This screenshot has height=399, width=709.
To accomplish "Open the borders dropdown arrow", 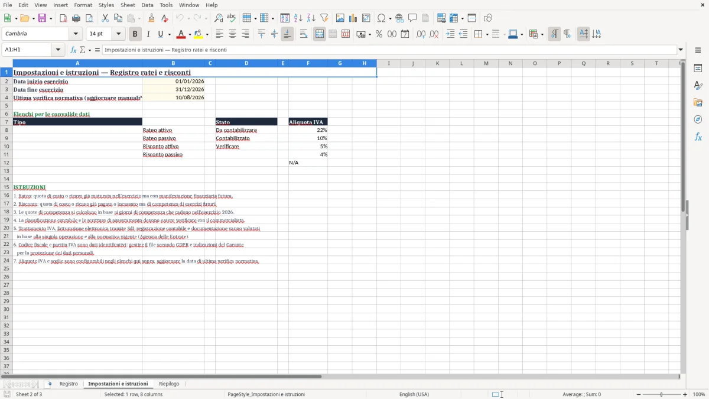I will click(486, 34).
